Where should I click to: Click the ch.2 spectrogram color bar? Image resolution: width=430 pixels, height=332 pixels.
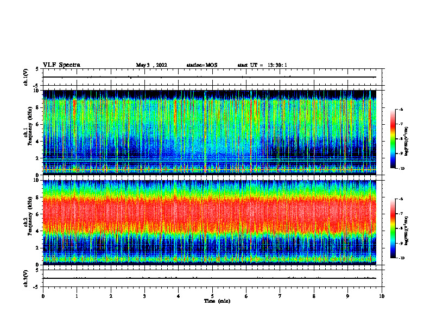[393, 228]
